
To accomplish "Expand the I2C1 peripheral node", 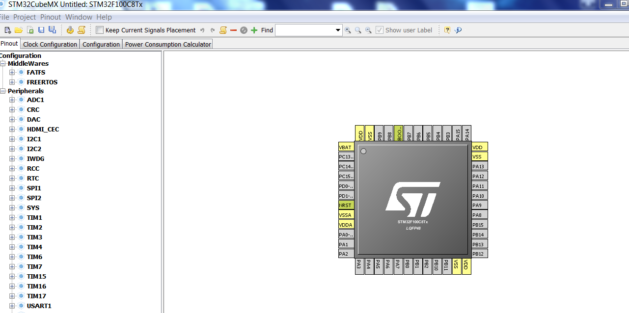I will coord(12,139).
